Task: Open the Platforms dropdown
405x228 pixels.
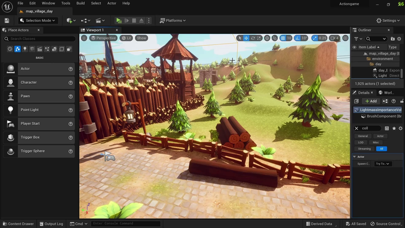Action: click(172, 21)
